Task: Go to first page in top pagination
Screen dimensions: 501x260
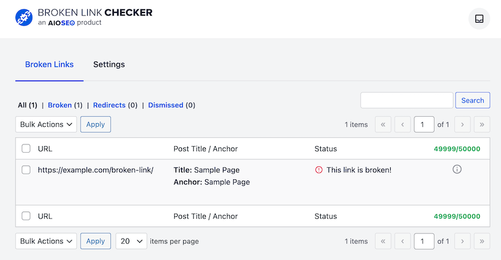Action: [383, 124]
